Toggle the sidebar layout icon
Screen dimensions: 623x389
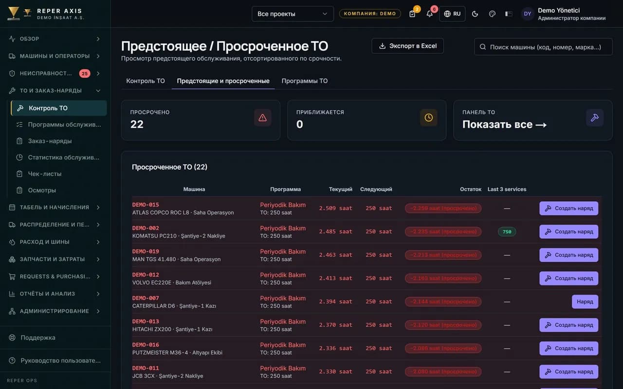point(509,14)
